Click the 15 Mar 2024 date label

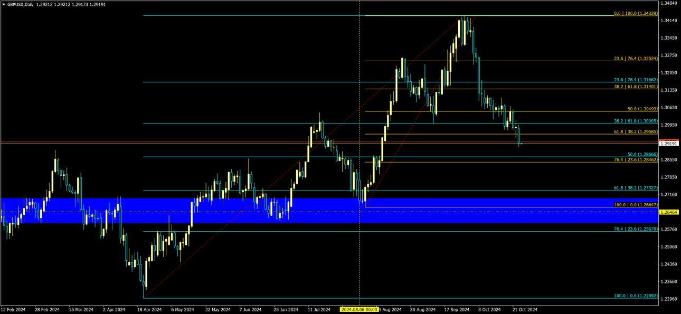point(81,309)
